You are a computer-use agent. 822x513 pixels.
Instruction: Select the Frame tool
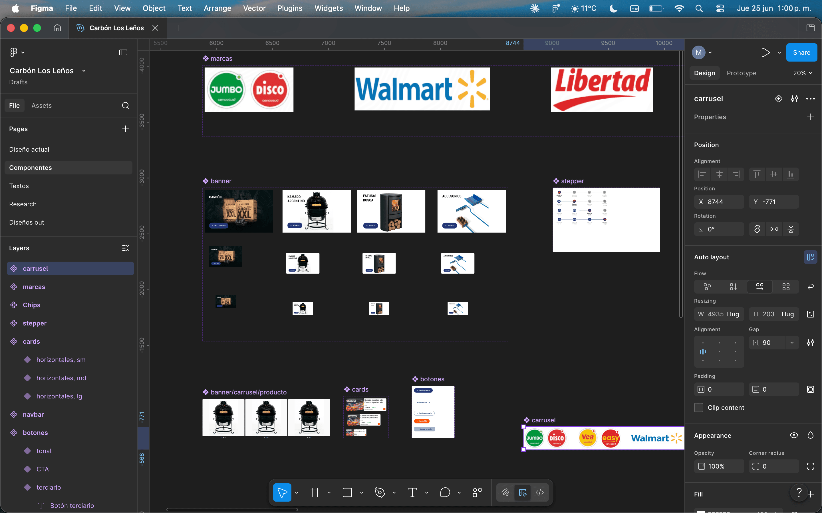pyautogui.click(x=315, y=492)
